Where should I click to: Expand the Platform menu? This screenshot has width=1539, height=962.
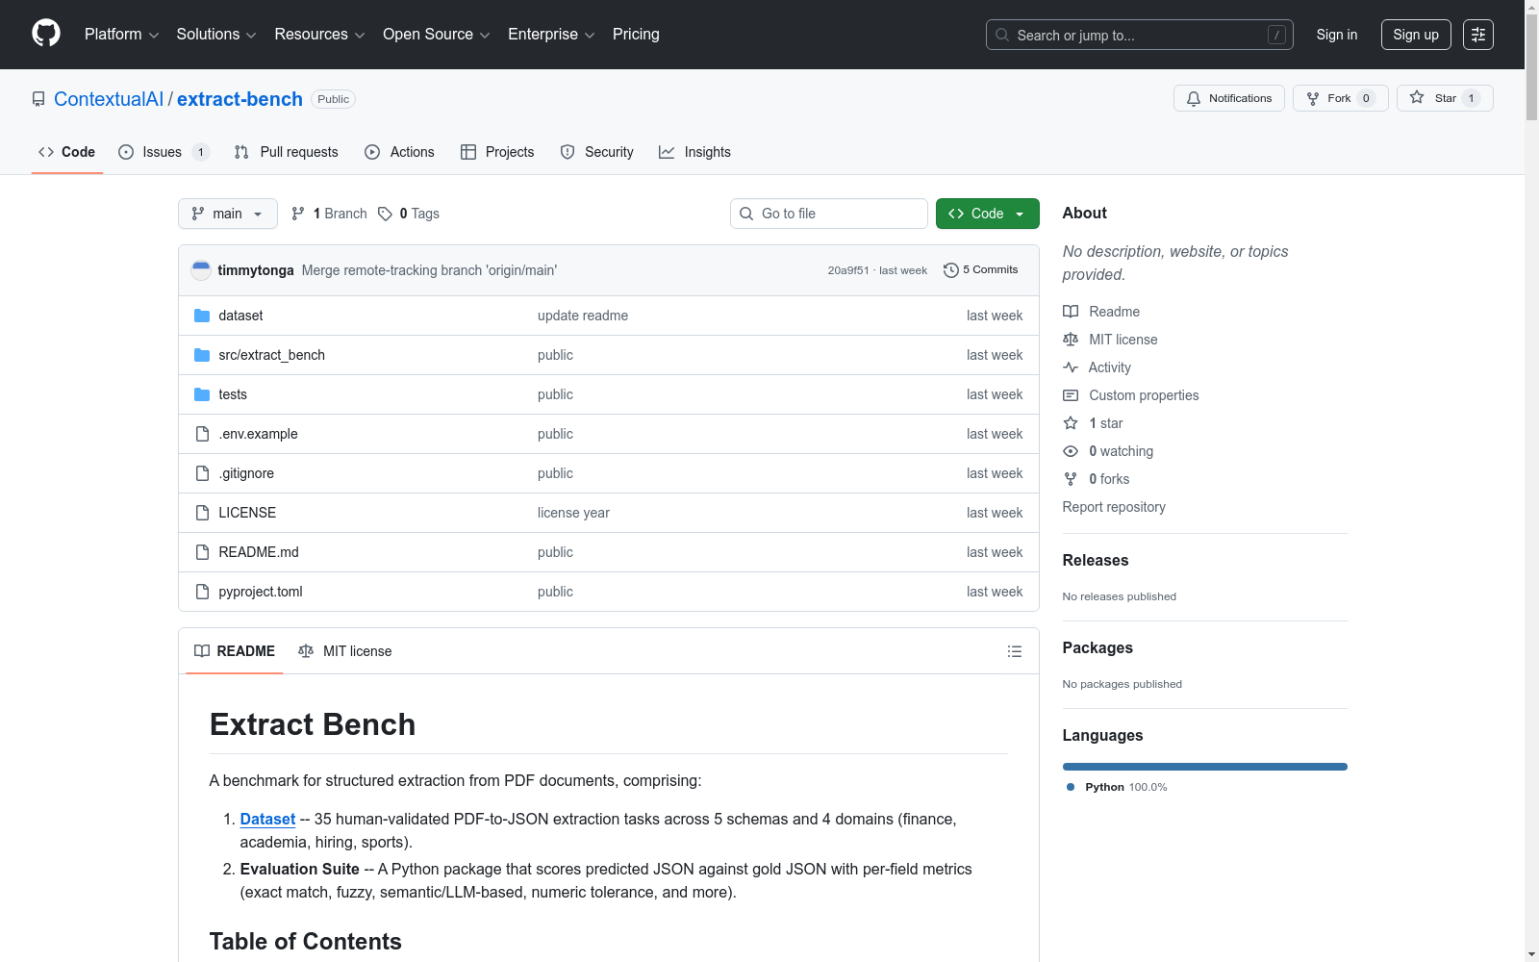click(121, 35)
